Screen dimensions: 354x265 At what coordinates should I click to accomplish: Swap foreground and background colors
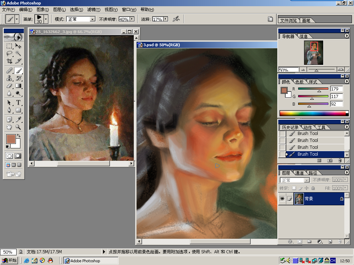[19, 136]
